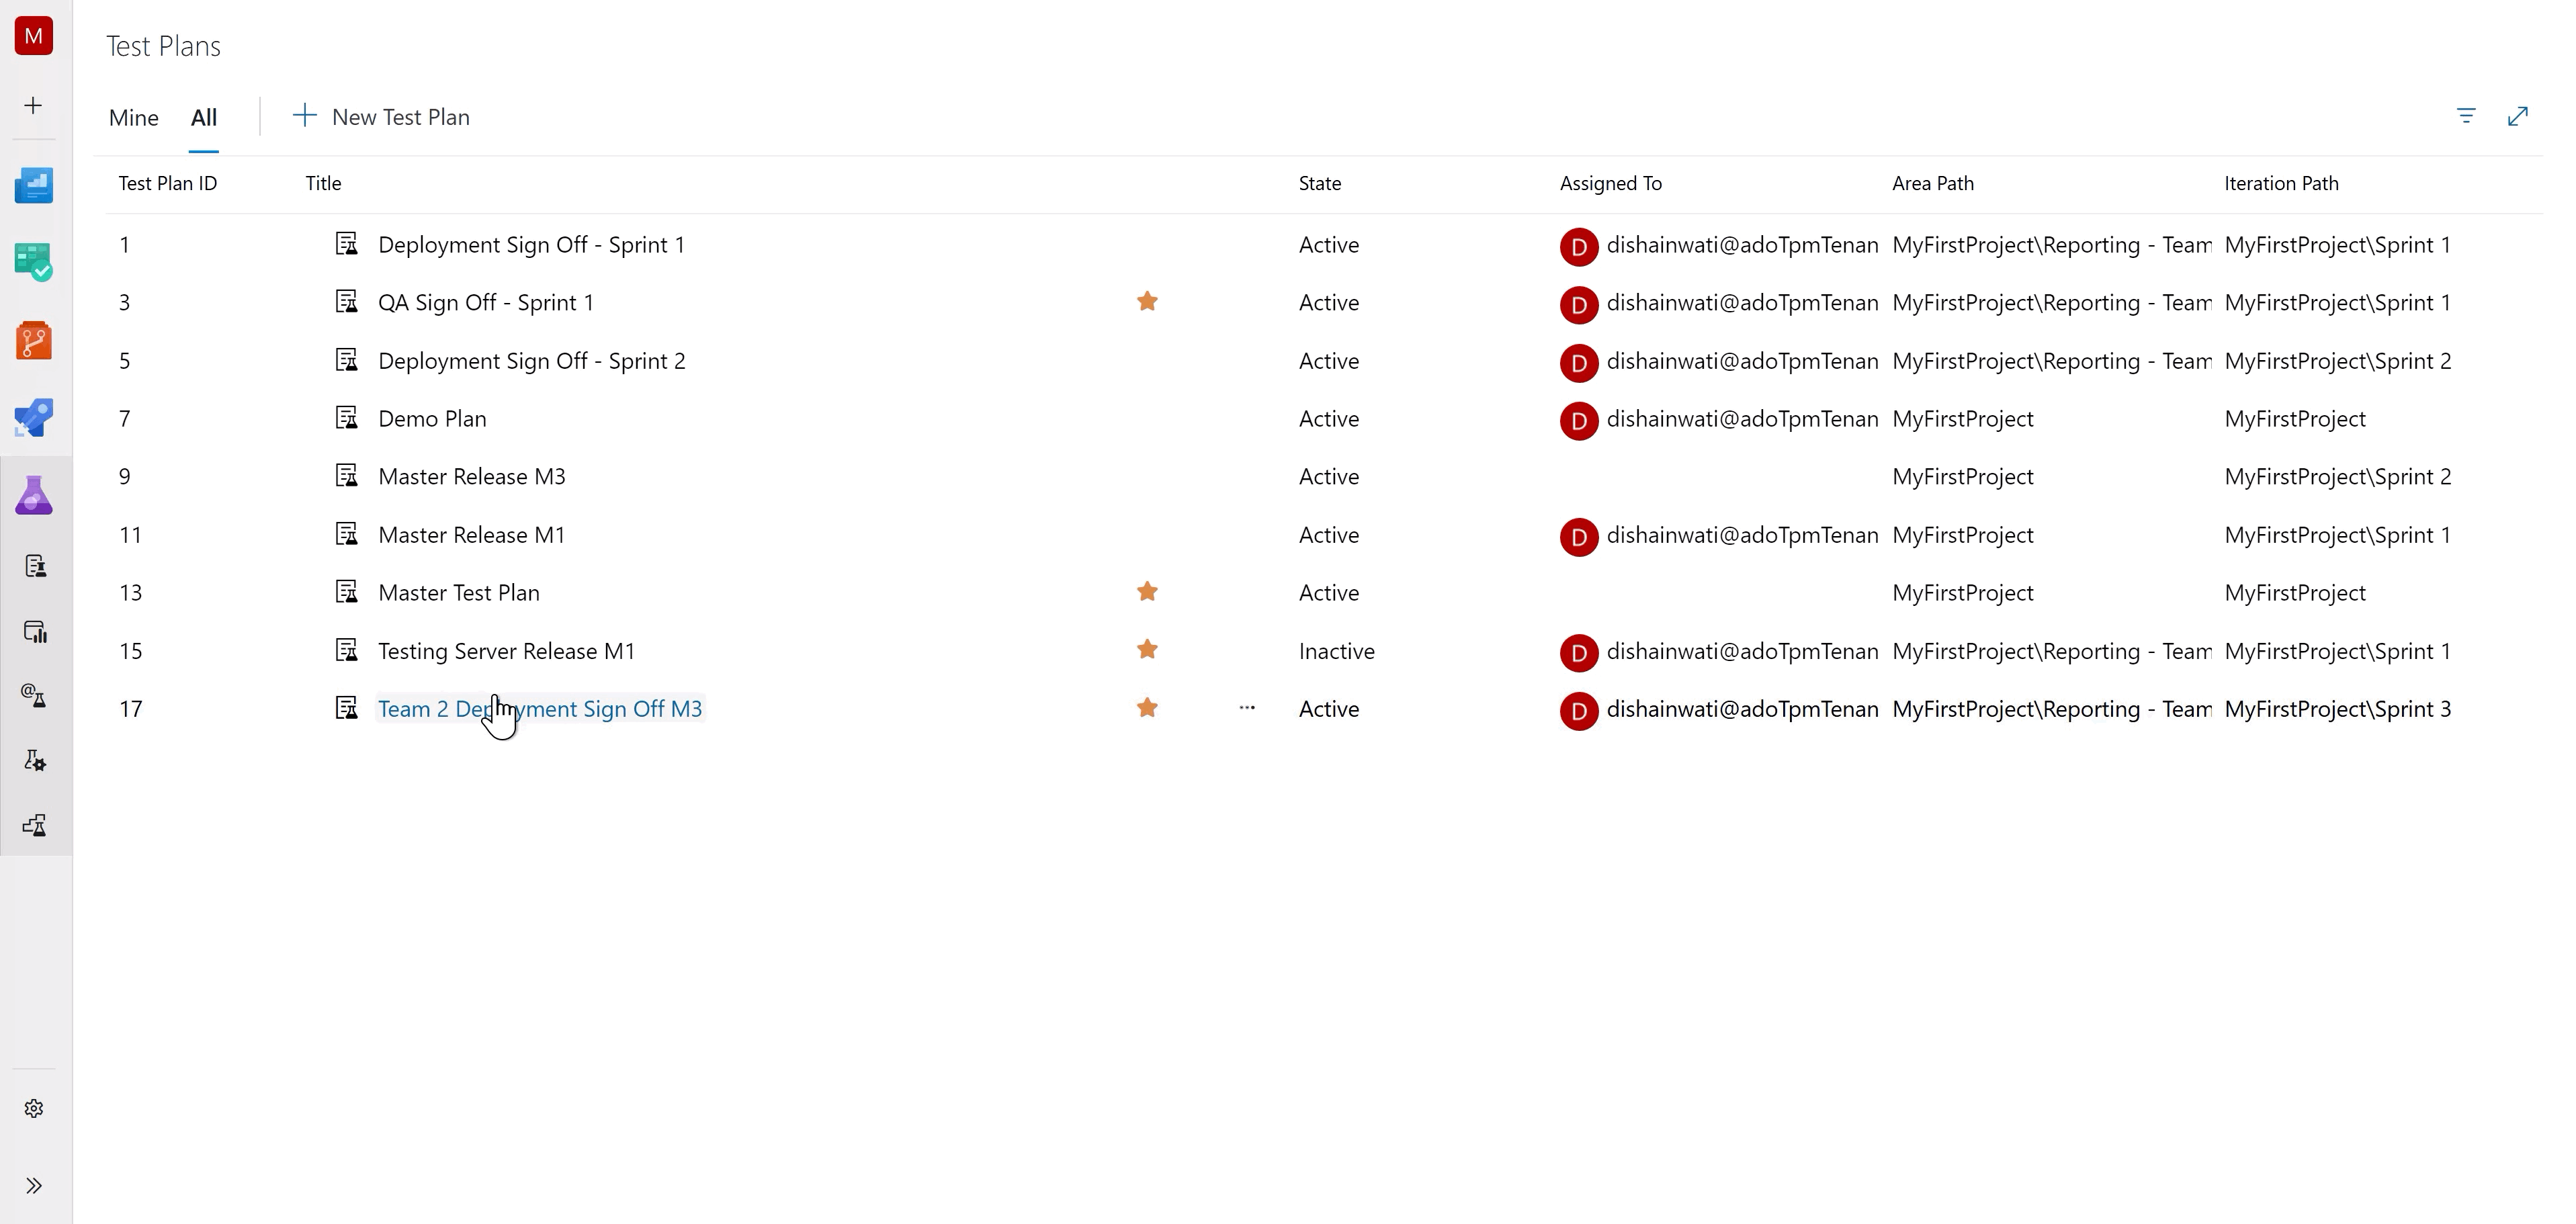This screenshot has width=2576, height=1224.
Task: Click the Pipelines navigation icon
Action: coord(36,417)
